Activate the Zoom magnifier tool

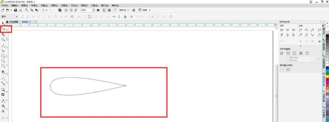[3, 40]
